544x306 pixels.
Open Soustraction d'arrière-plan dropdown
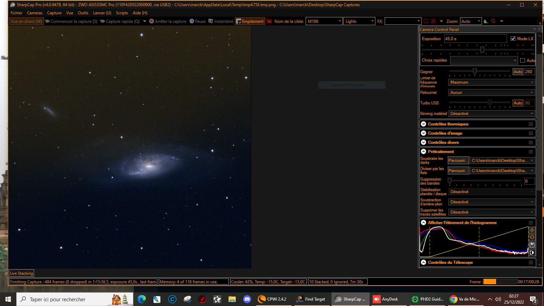(x=492, y=202)
